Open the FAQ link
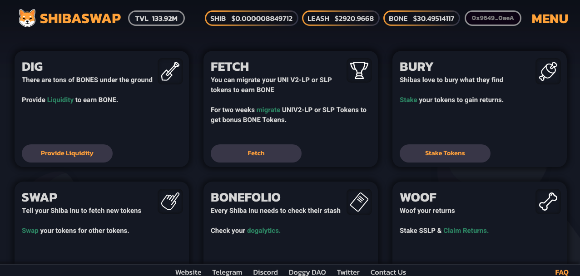The width and height of the screenshot is (580, 276). click(562, 272)
